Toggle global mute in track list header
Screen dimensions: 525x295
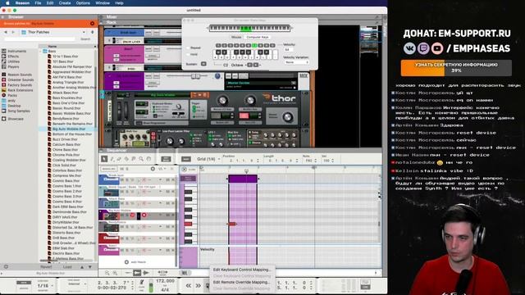[x=122, y=169]
